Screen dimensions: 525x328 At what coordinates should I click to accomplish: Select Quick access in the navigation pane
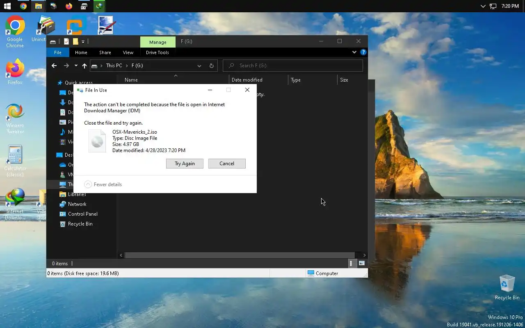coord(78,83)
